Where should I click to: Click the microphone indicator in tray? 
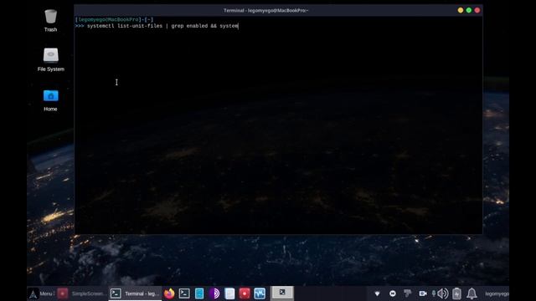[x=434, y=293]
